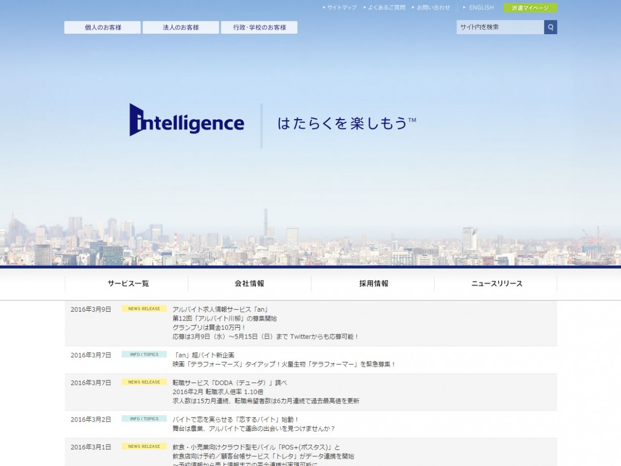Viewport: 621px width, 466px height.
Task: Open the DODA 転職求人倍率 news release
Action: click(x=229, y=383)
